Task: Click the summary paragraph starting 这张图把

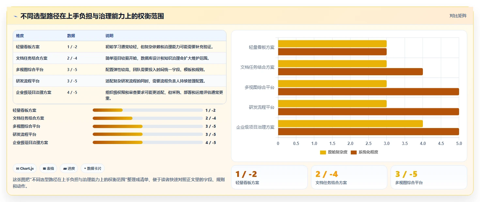Action: pos(119,183)
